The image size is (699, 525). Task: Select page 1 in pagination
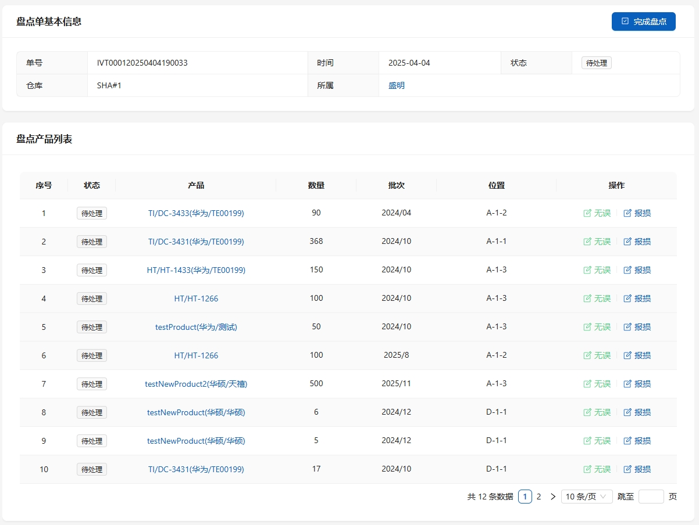[525, 497]
